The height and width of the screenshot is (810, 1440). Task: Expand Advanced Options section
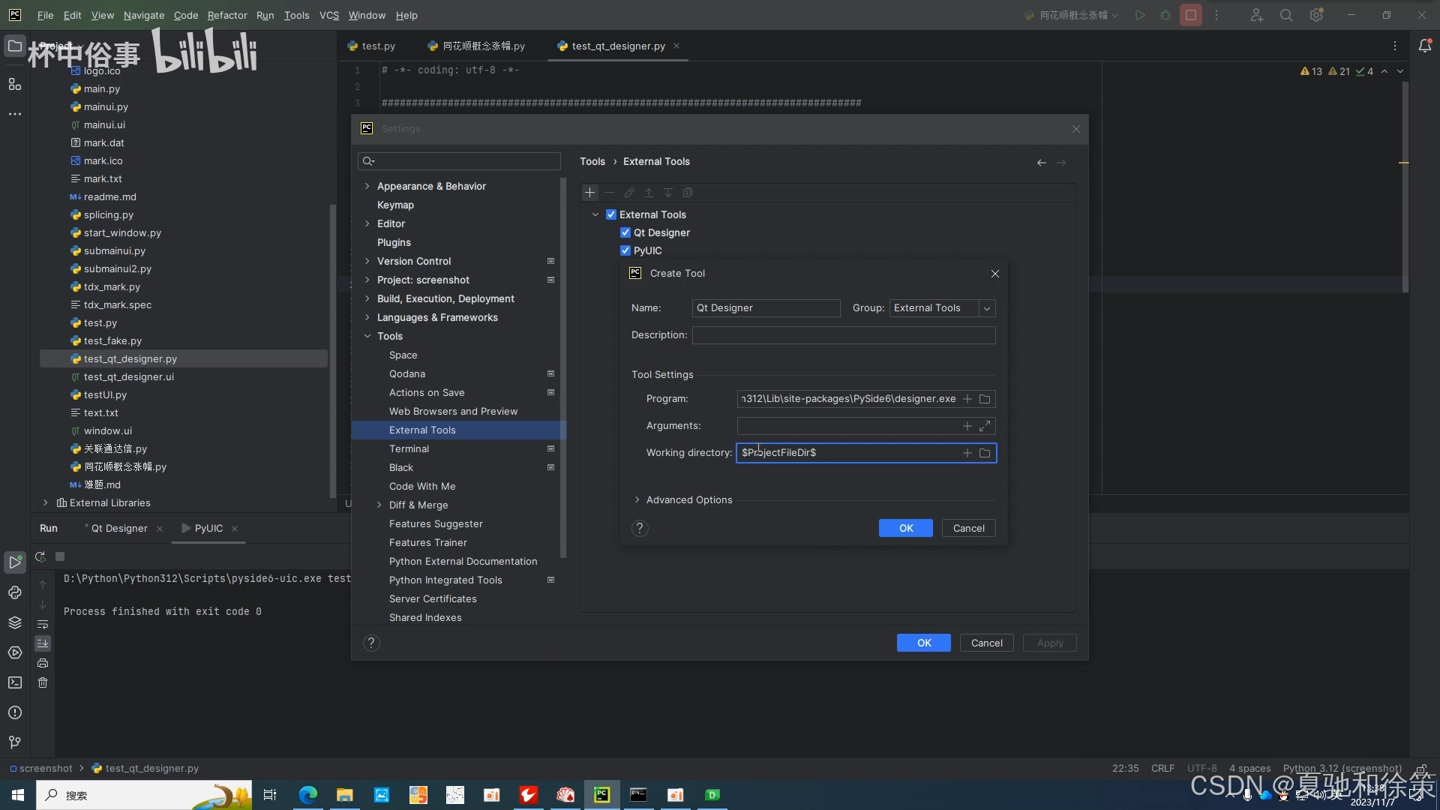pos(637,500)
